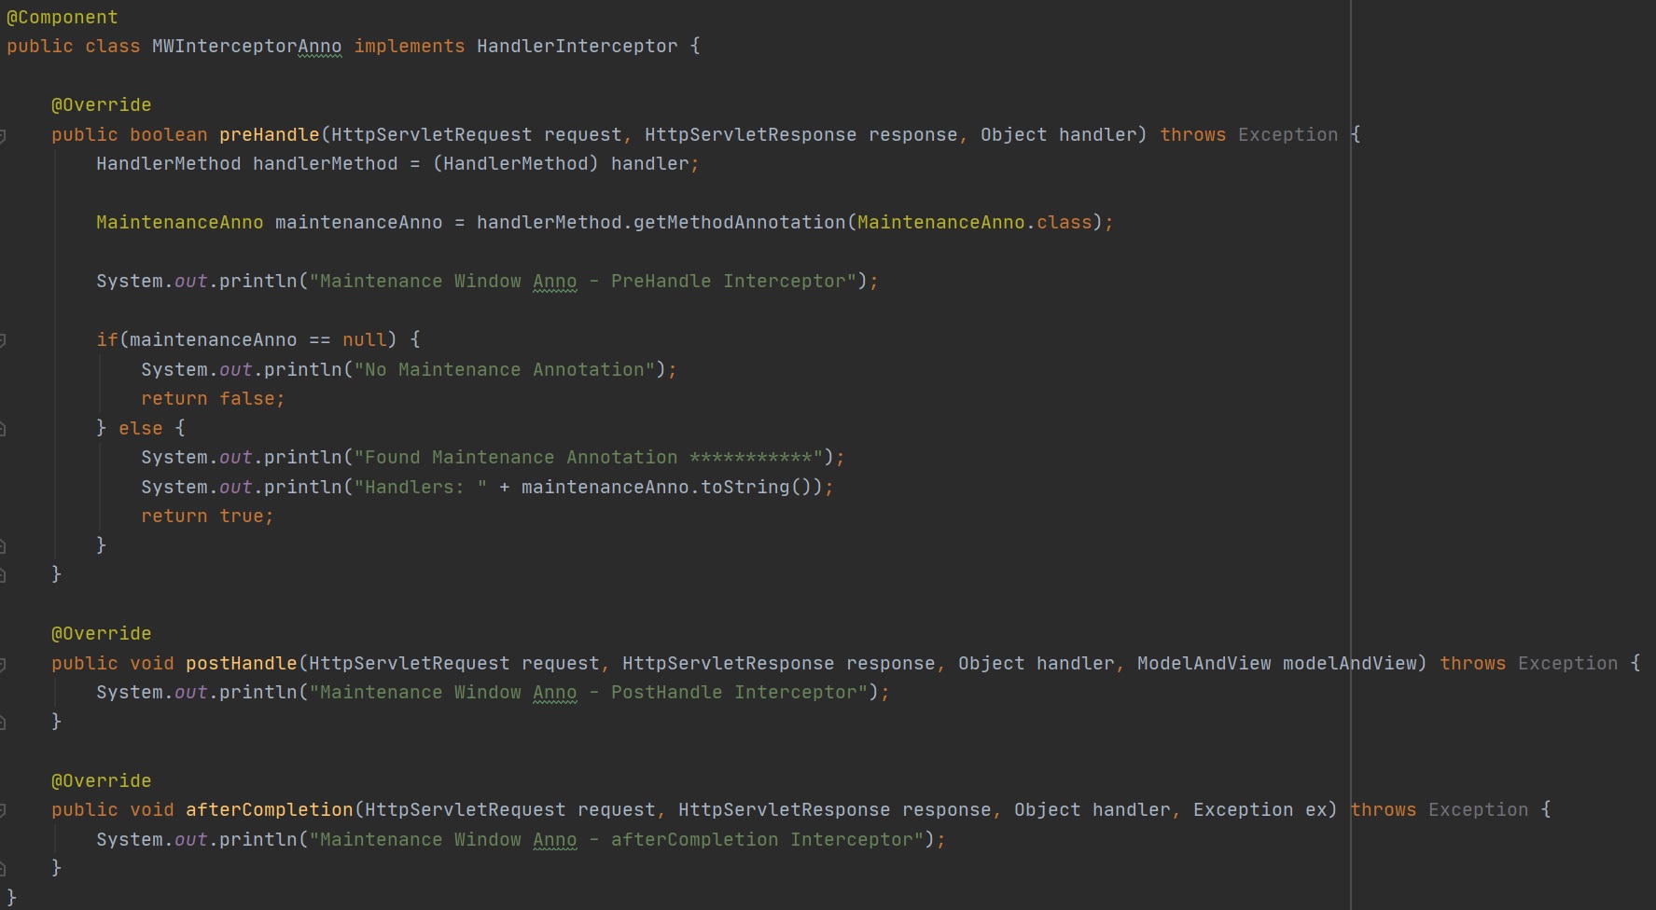The image size is (1656, 910).
Task: Click fold end marker closing afterCompletion
Action: [3, 869]
